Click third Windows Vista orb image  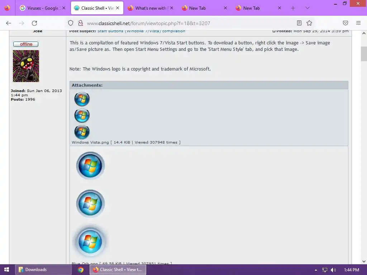click(x=82, y=132)
